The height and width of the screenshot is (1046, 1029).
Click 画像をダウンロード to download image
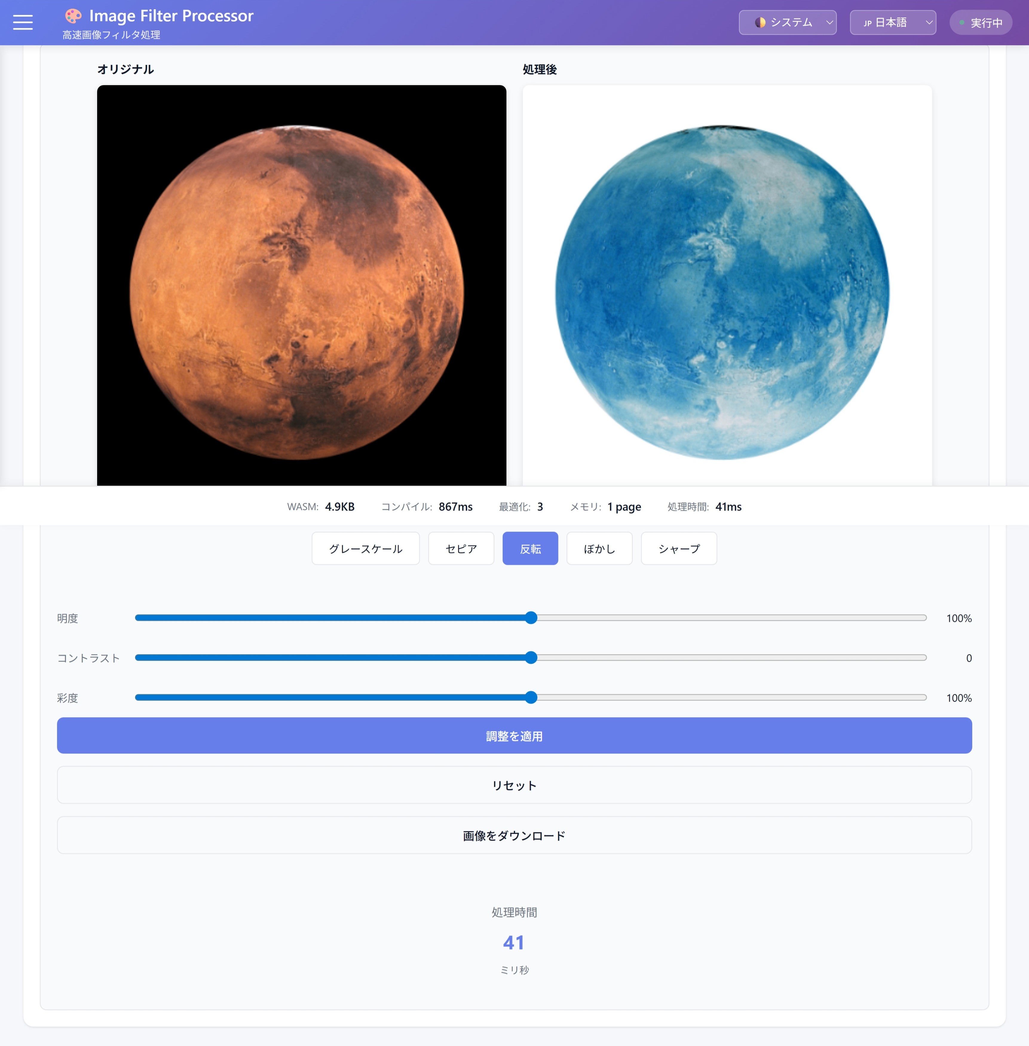coord(514,836)
